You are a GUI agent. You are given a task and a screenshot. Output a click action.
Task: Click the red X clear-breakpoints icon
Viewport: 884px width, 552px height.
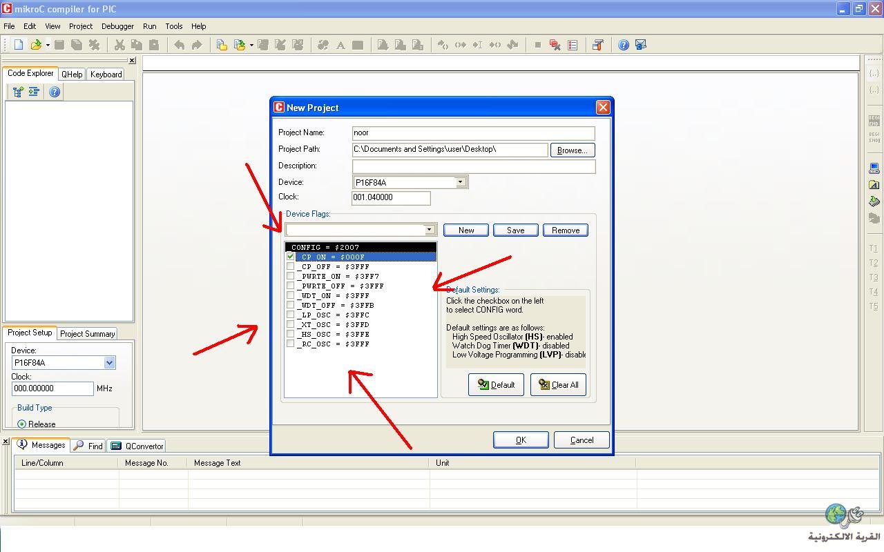coord(555,45)
